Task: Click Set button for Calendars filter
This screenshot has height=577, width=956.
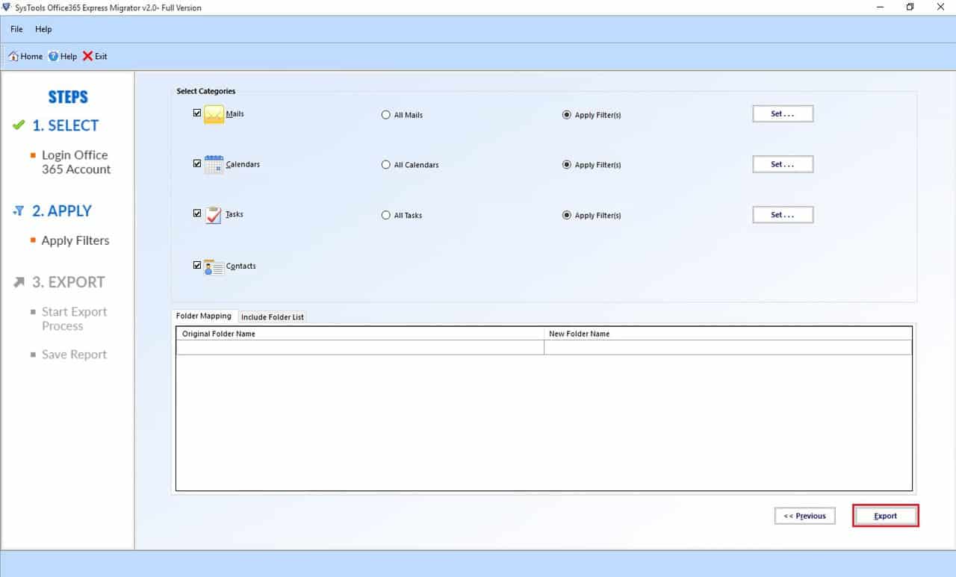Action: point(782,164)
